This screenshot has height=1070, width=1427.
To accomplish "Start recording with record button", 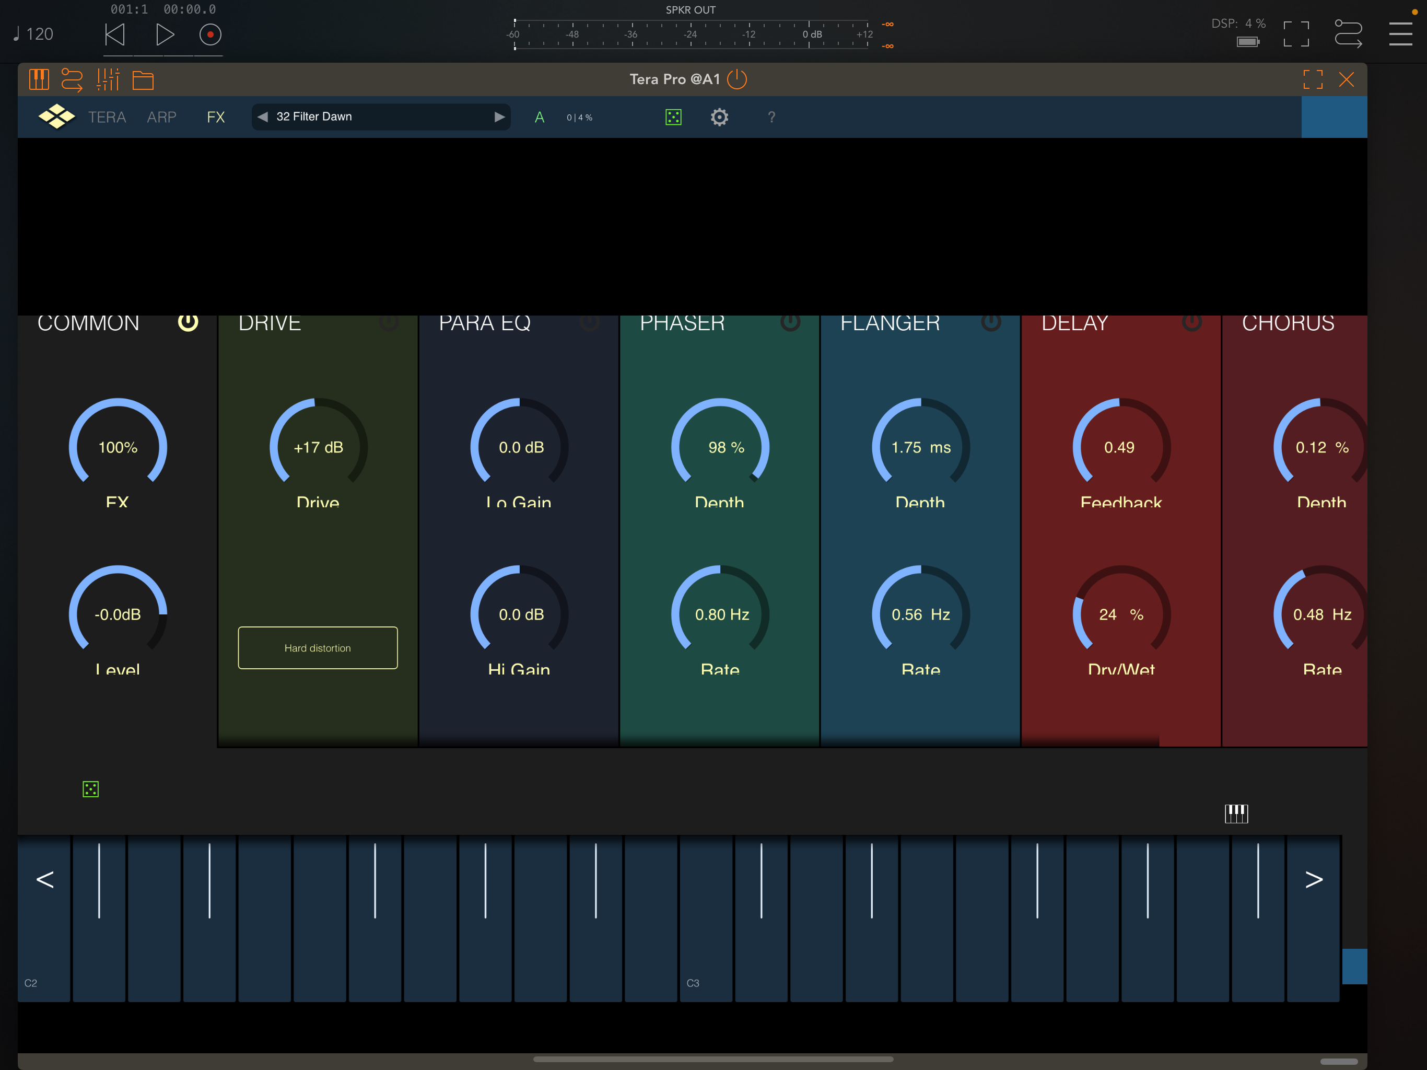I will (x=209, y=34).
